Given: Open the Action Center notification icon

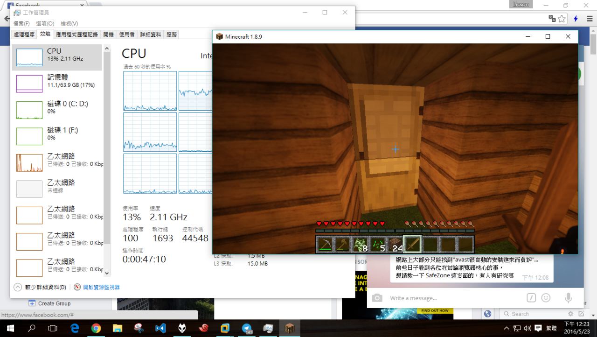Looking at the screenshot, I should [538, 328].
